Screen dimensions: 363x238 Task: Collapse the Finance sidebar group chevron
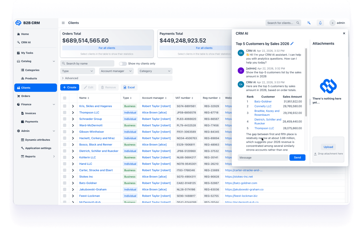[x=54, y=104]
